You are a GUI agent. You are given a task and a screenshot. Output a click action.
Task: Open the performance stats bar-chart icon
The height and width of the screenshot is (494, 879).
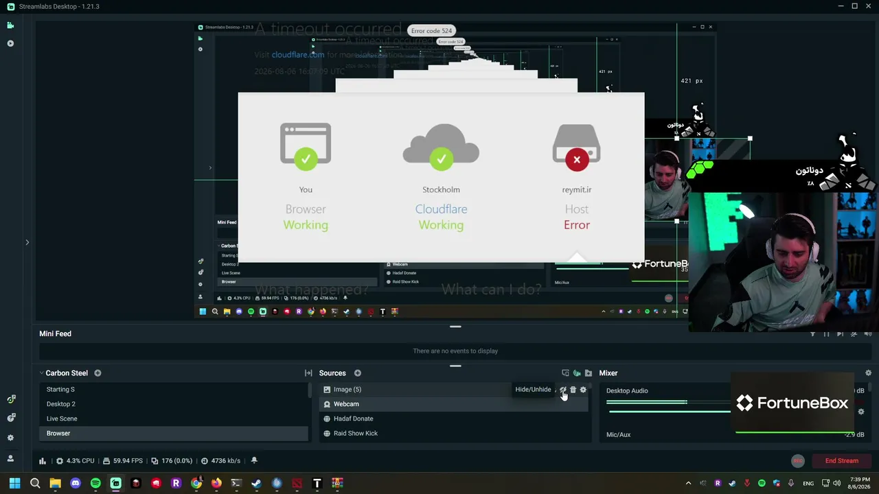coord(43,461)
